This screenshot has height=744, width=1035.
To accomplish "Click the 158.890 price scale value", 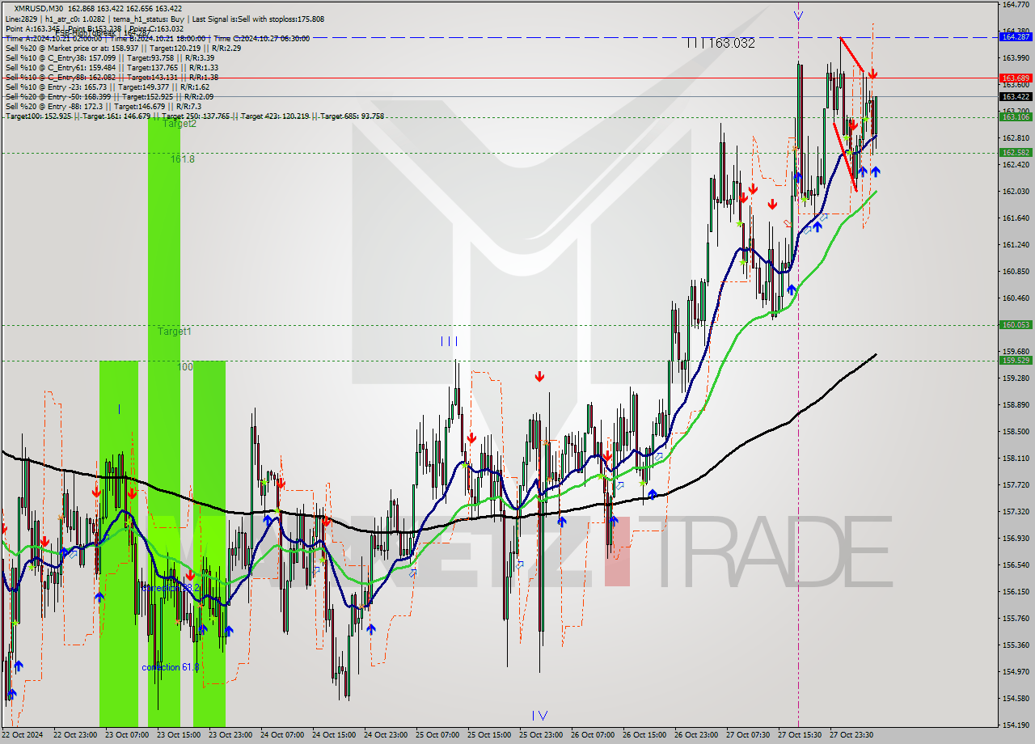I will pos(1016,404).
